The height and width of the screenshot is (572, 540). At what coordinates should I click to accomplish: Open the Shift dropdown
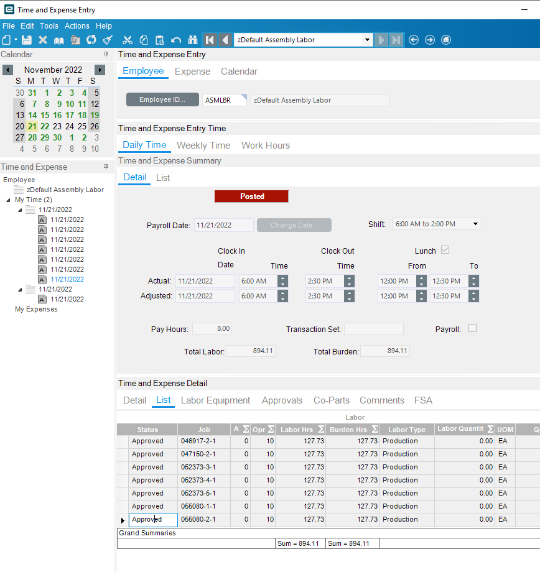[x=475, y=224]
